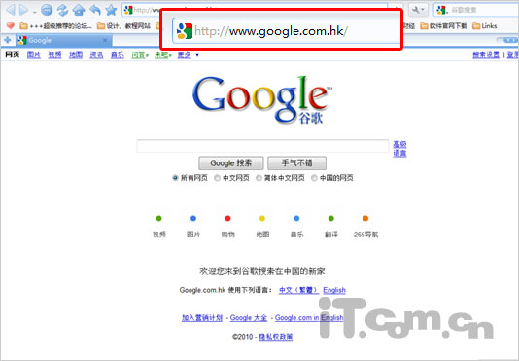Open 音乐 in Google top navigation
The width and height of the screenshot is (519, 361).
(x=118, y=54)
